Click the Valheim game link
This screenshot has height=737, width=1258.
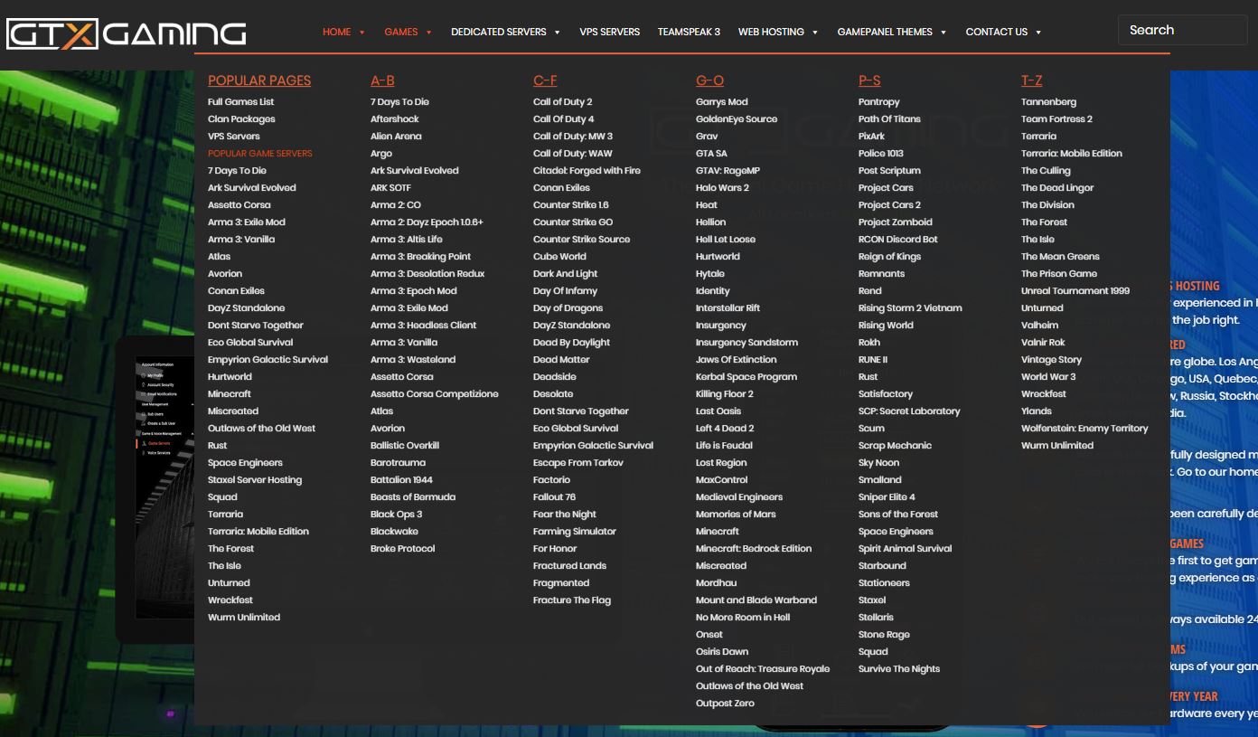pyautogui.click(x=1039, y=326)
